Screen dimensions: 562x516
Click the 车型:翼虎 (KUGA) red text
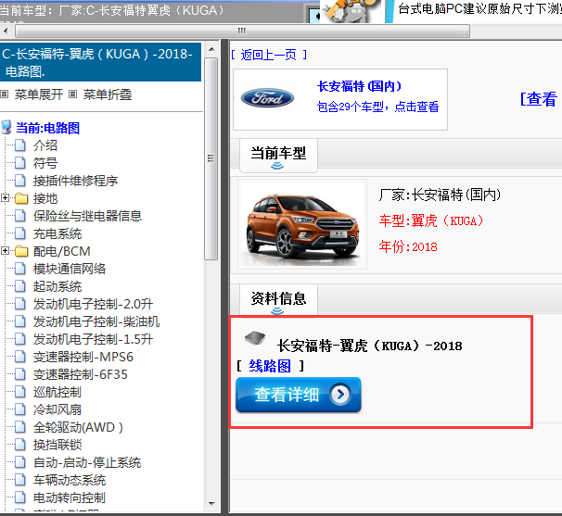[x=431, y=220]
